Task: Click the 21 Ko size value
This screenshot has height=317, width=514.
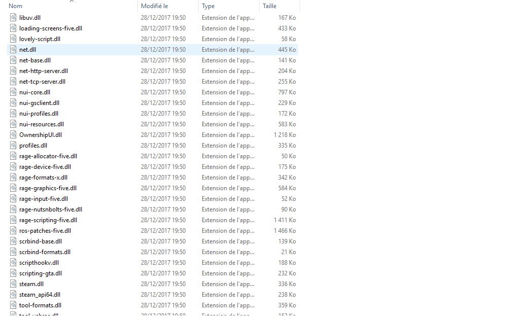Action: tap(288, 252)
